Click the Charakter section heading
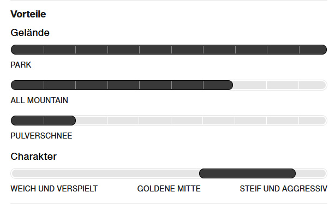The height and width of the screenshot is (204, 335). click(33, 157)
